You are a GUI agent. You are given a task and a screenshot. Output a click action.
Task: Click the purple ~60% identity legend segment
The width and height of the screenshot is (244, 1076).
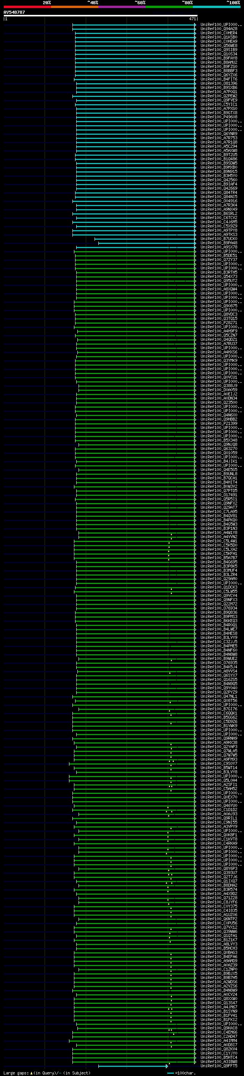[122, 7]
